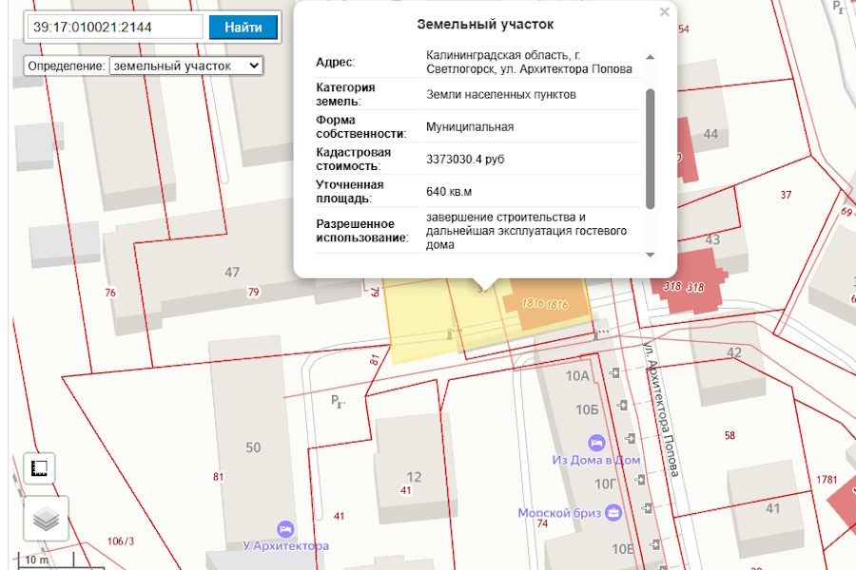Click ул. Архитектора Попова street label
Viewport: 856px width, 570px height.
662,409
